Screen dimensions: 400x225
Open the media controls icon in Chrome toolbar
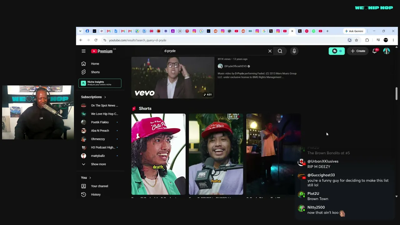click(378, 40)
